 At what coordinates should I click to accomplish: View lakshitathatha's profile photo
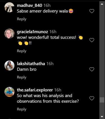(9, 66)
